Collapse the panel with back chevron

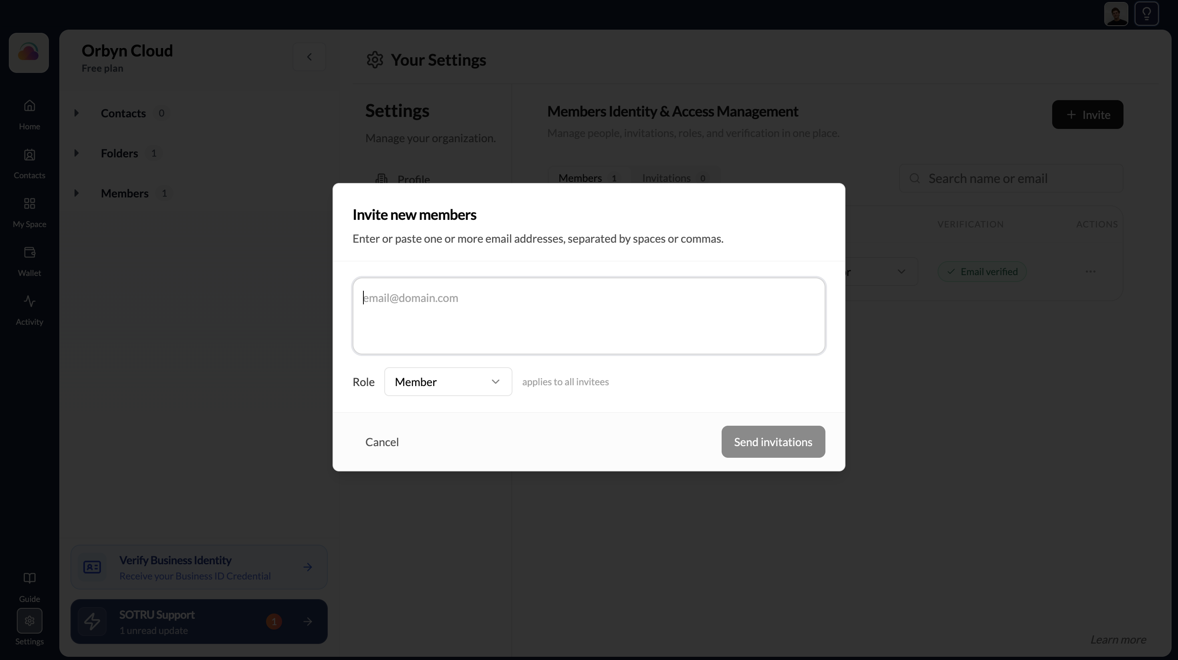[309, 57]
